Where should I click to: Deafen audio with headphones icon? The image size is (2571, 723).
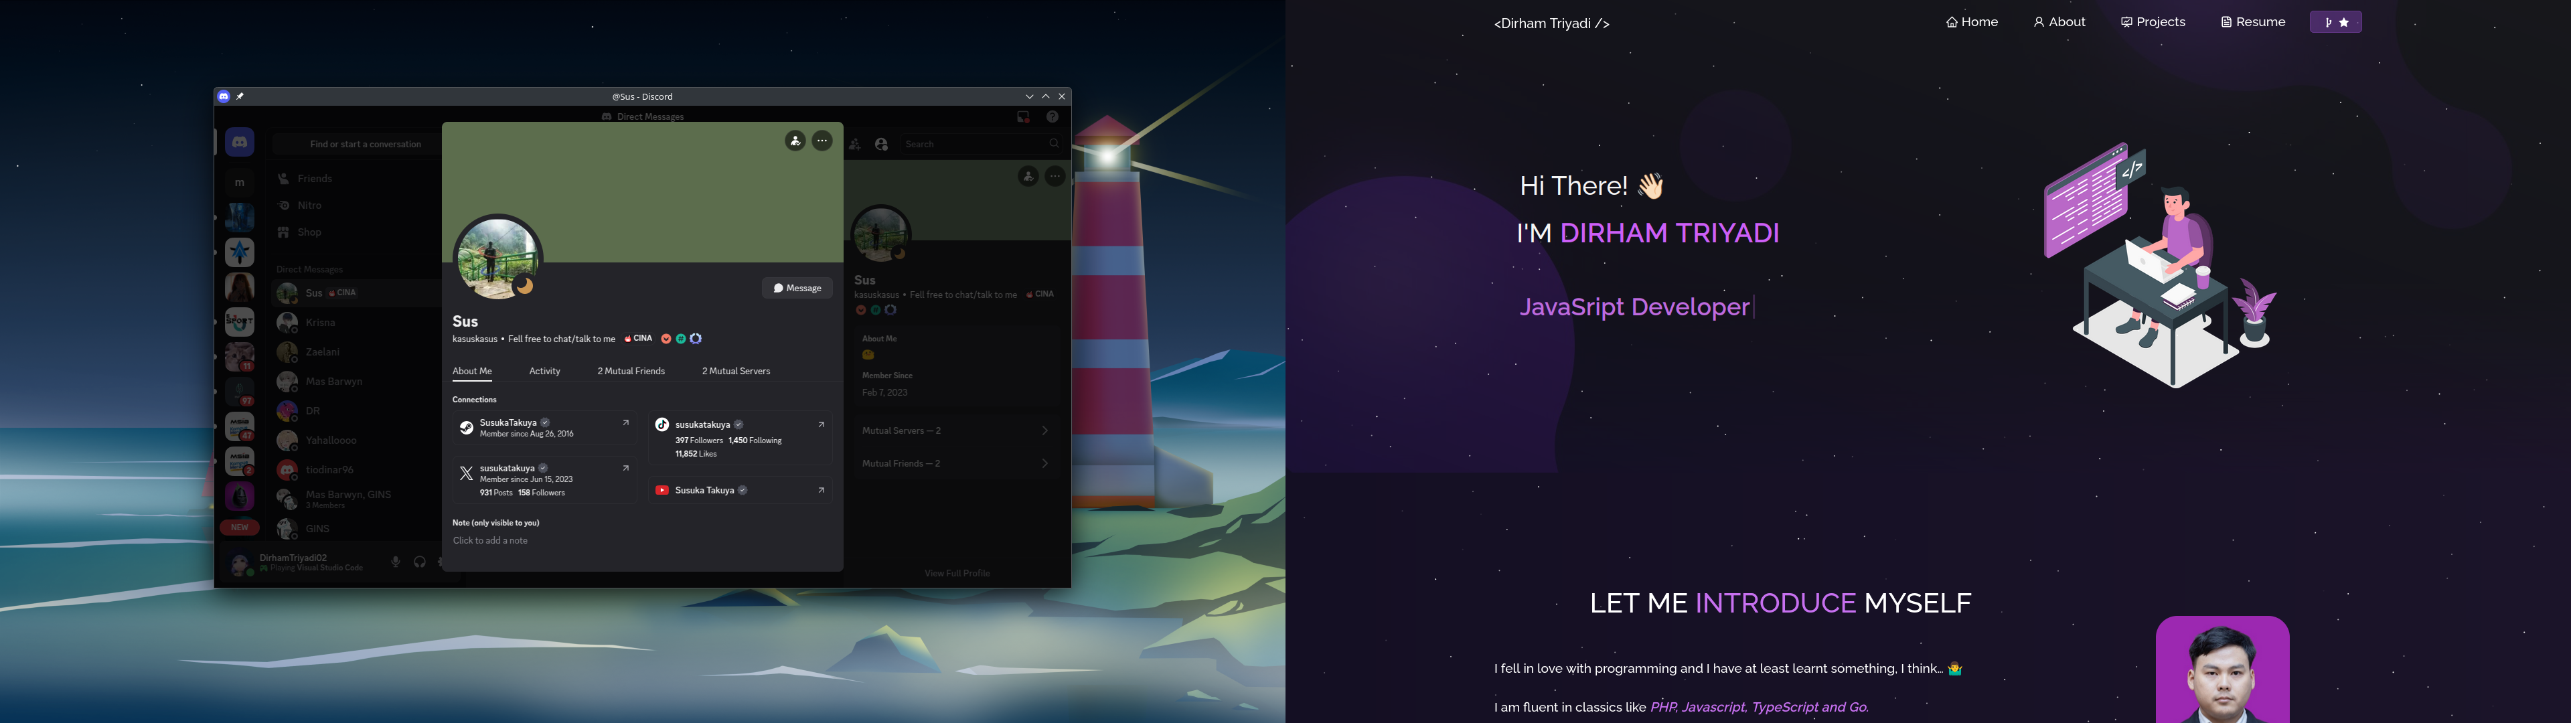(x=420, y=561)
